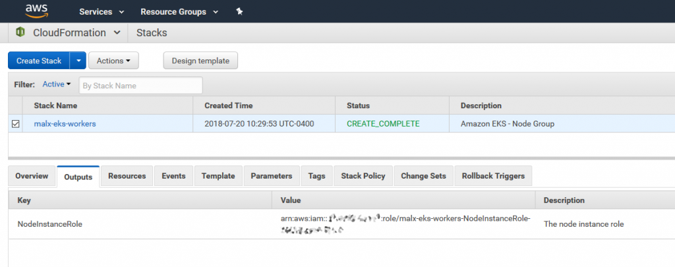Switch to the Parameters tab
Screen dimensions: 675x267
272,176
